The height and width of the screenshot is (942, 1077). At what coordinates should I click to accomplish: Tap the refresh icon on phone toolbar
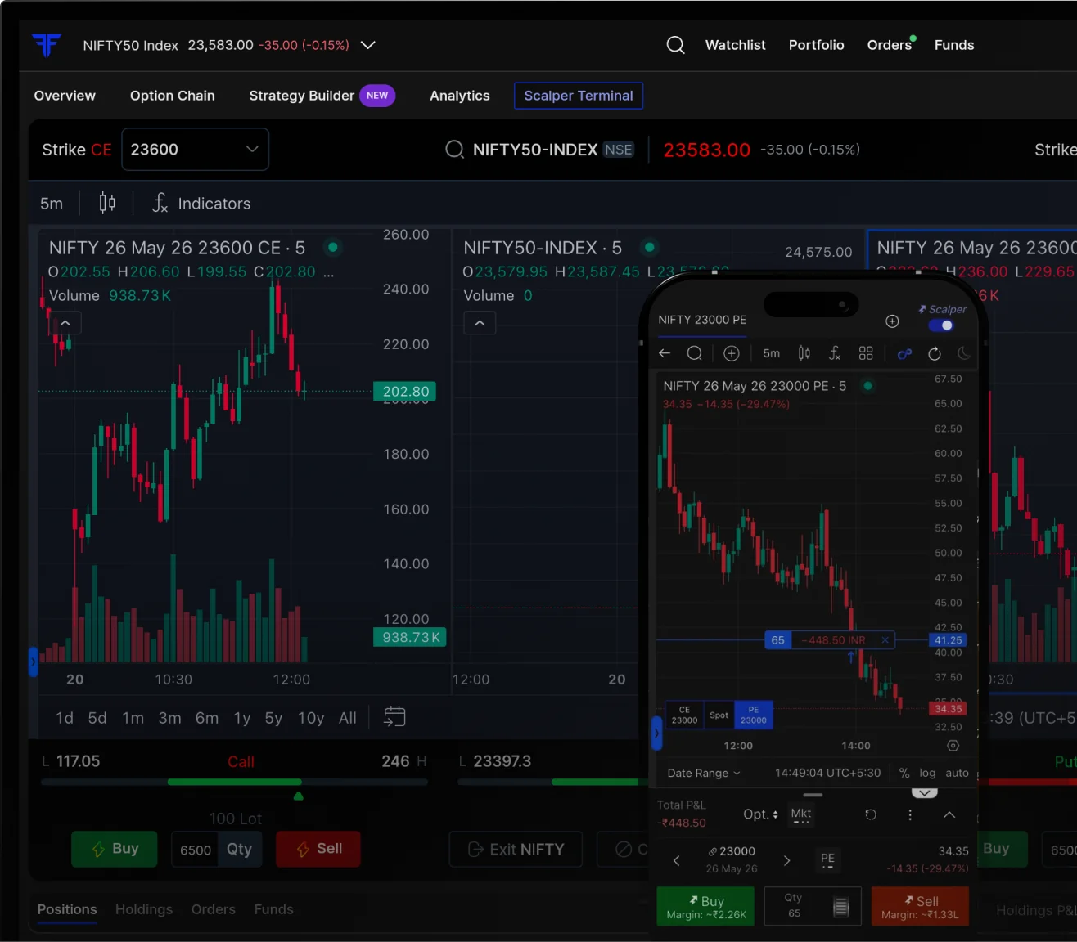(935, 353)
